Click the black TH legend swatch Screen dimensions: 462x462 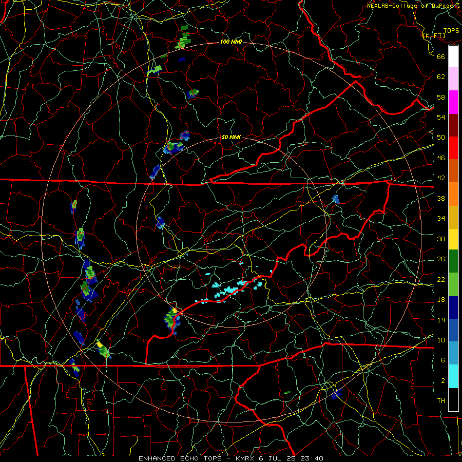[x=453, y=399]
